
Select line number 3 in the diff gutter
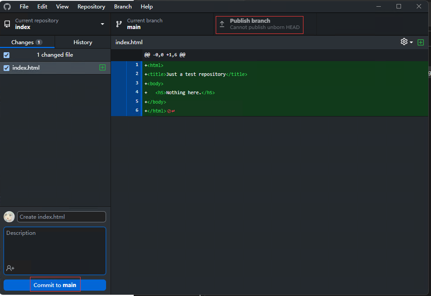(x=137, y=83)
